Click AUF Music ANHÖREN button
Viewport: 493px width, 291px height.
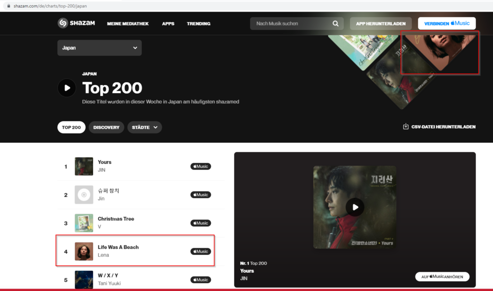pos(442,277)
